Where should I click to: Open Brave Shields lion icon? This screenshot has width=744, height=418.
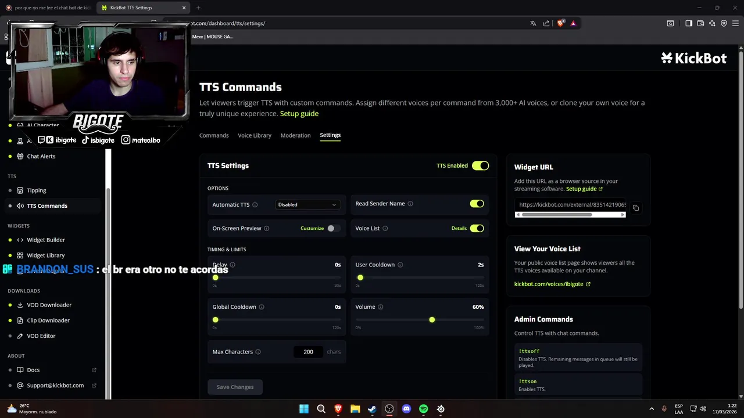point(560,23)
